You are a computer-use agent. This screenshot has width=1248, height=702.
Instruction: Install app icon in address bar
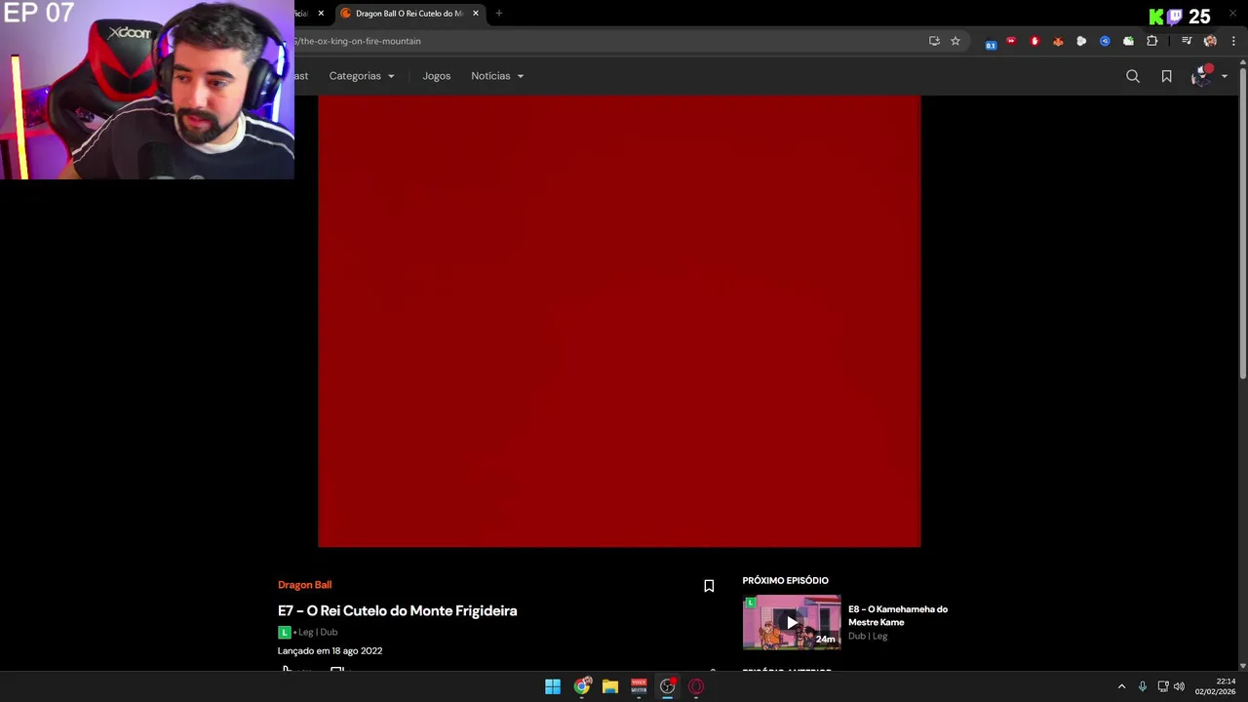(934, 41)
